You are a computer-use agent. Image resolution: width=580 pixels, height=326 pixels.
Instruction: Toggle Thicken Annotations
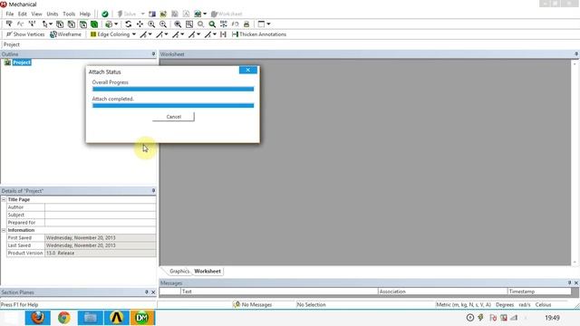[259, 34]
